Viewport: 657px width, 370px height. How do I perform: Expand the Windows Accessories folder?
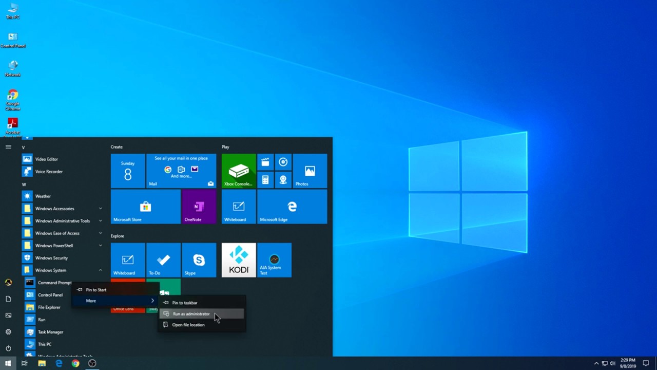point(63,209)
